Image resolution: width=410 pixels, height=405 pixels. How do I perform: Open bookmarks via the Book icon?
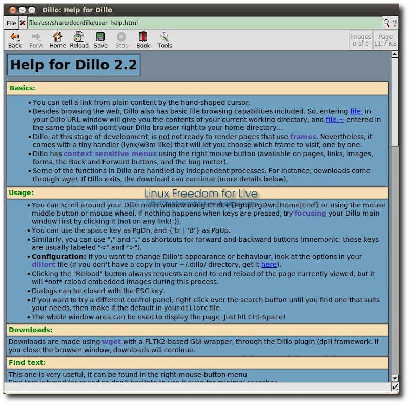click(143, 40)
